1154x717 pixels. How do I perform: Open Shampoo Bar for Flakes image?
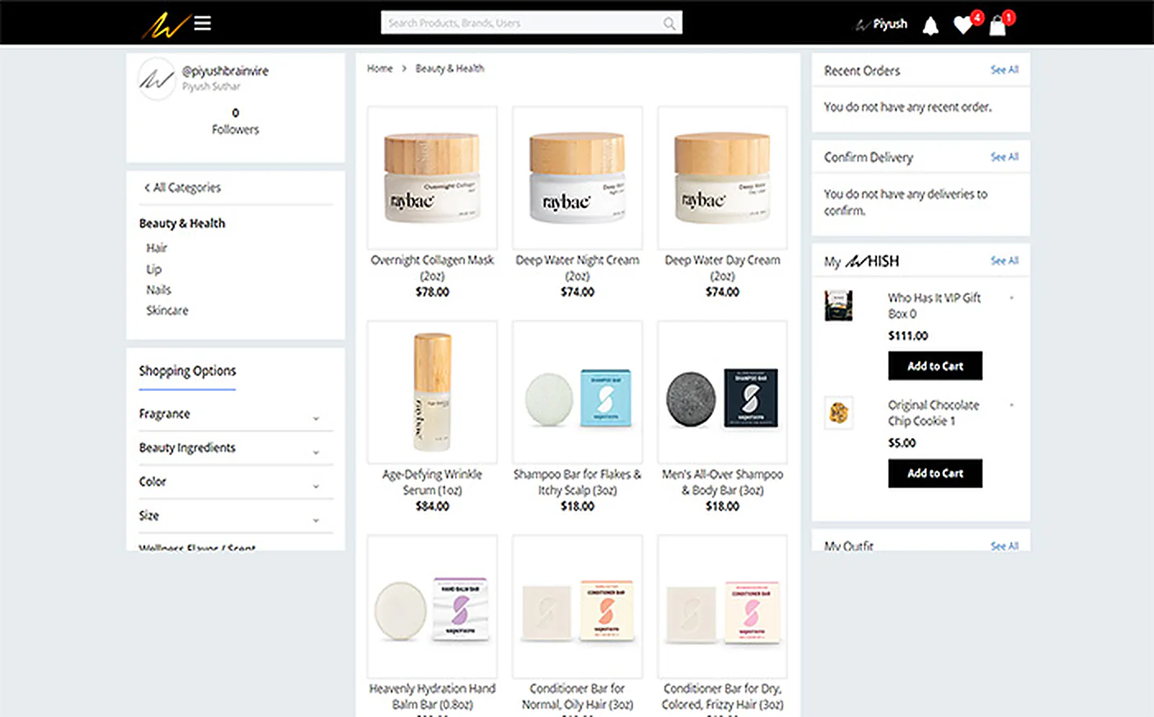[577, 392]
